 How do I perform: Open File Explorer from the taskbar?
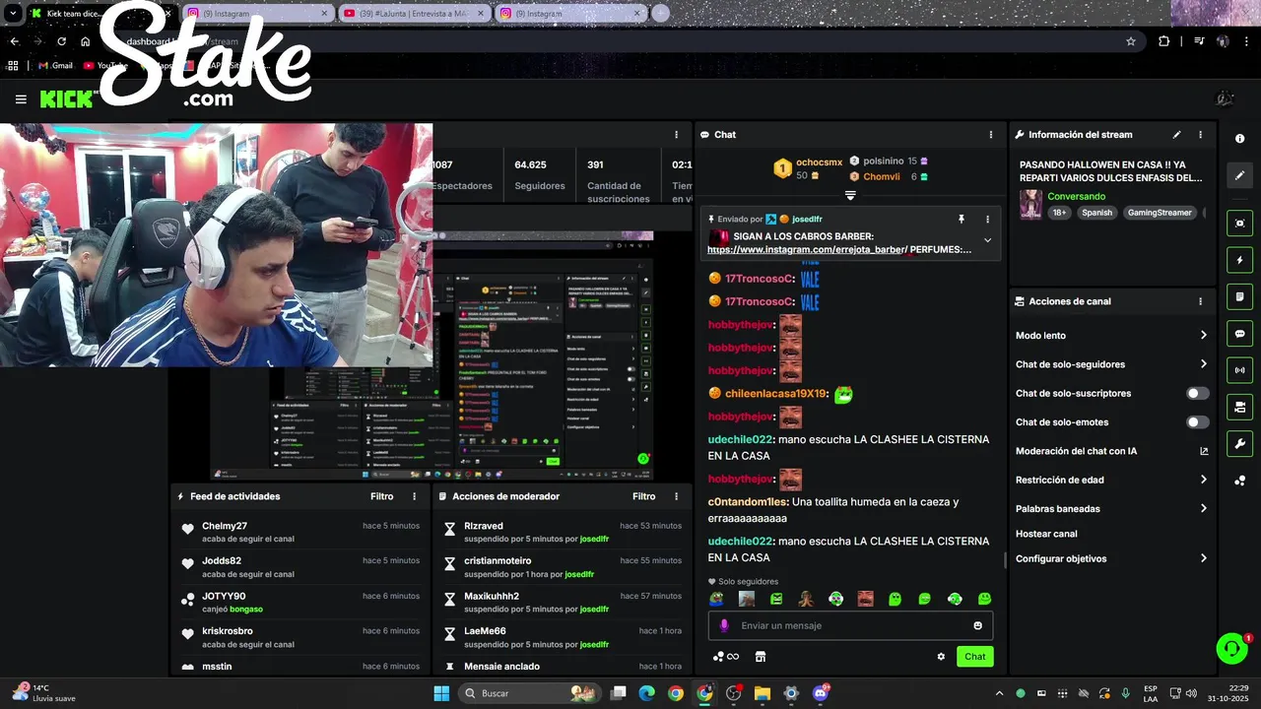pyautogui.click(x=762, y=693)
